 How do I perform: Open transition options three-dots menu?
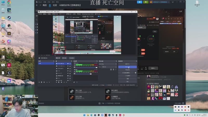(x=116, y=69)
